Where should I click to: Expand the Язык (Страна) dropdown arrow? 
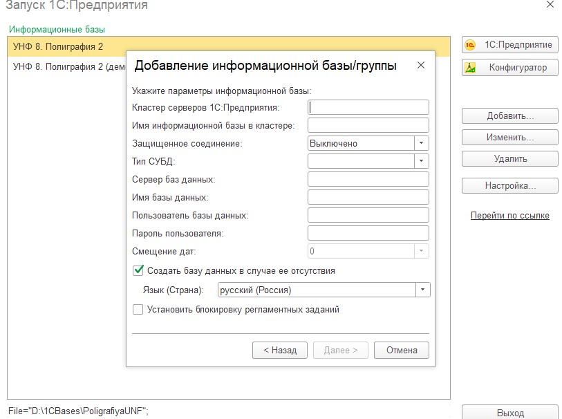(x=423, y=290)
